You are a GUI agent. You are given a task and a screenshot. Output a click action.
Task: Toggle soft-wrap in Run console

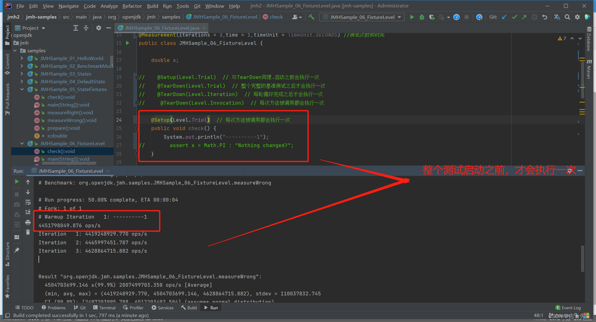pyautogui.click(x=28, y=202)
